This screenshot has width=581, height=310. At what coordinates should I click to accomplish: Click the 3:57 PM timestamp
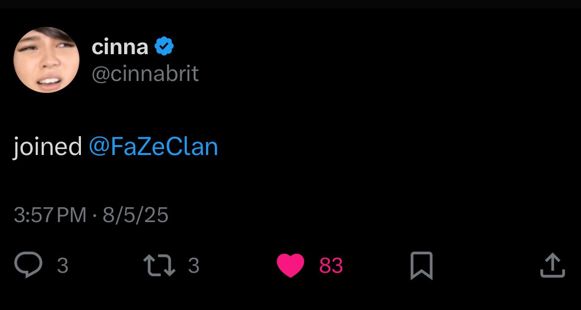50,215
